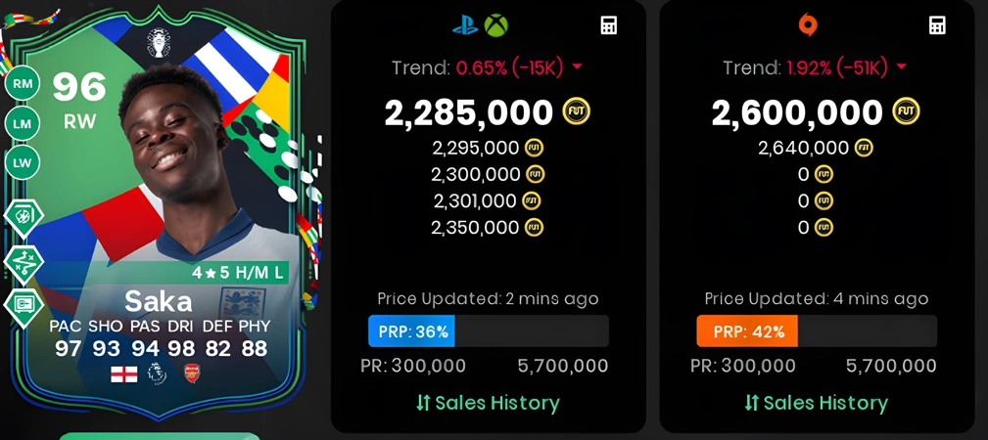988x440 pixels.
Task: Expand the PC trend down arrow
Action: [901, 66]
